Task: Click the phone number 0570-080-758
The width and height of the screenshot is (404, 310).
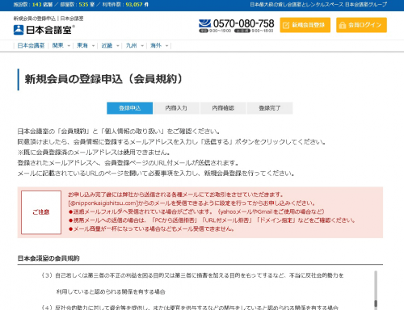Action: (243, 23)
